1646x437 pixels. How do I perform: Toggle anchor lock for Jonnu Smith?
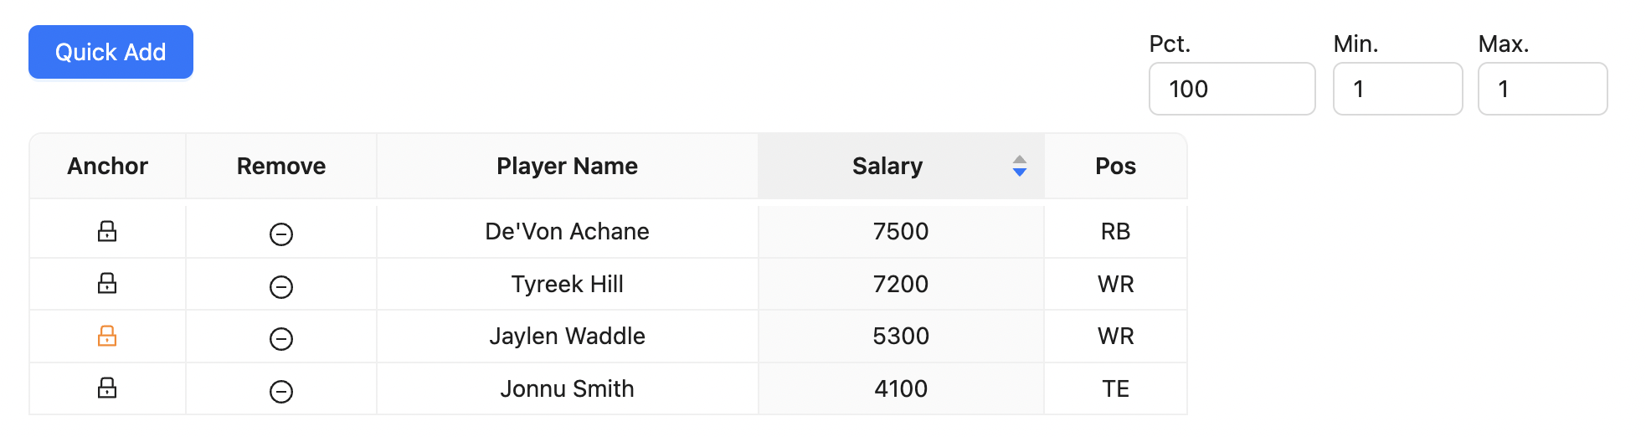click(107, 388)
